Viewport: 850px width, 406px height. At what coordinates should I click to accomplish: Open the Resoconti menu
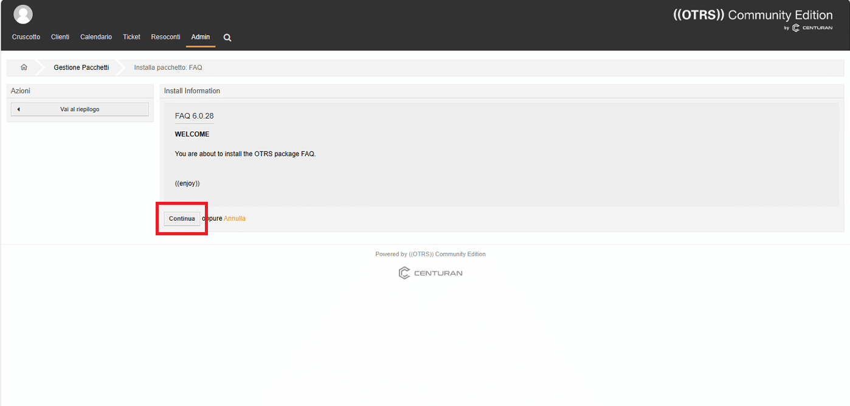coord(166,37)
